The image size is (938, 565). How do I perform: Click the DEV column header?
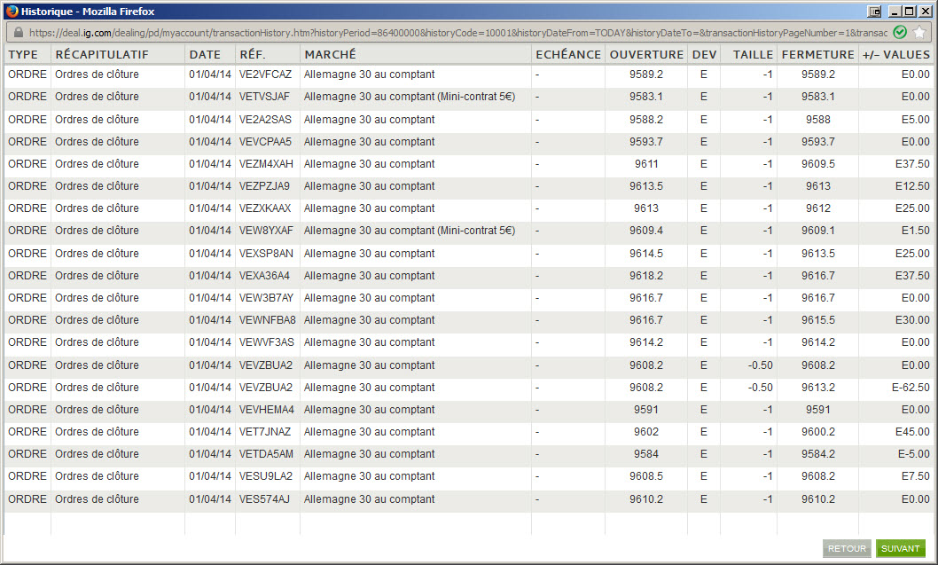(x=704, y=54)
